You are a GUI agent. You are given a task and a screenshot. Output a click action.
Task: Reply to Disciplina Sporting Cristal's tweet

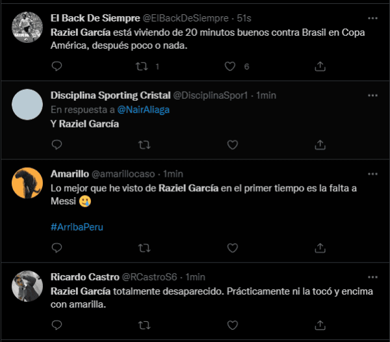click(x=57, y=144)
